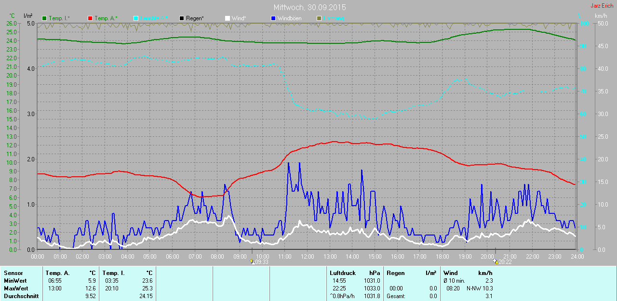Click the time 03:35 in the MinWert row
Image resolution: width=617 pixels, height=301 pixels.
coord(112,281)
